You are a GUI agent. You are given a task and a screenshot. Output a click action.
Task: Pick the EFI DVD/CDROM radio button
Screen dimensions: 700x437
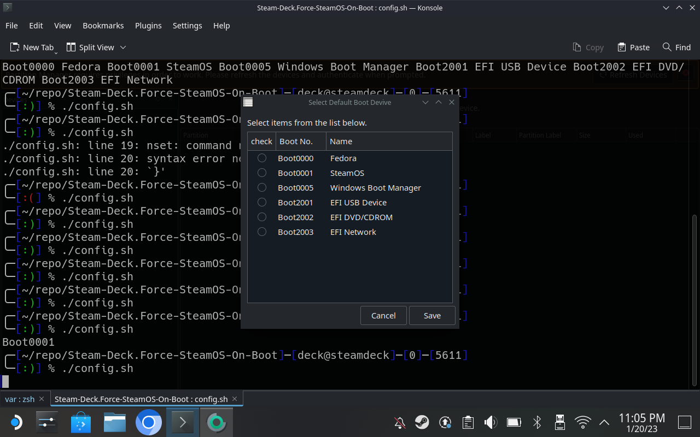point(262,217)
